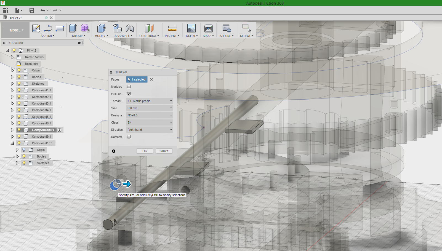Image resolution: width=442 pixels, height=251 pixels.
Task: Open the ASSEMBLE menu
Action: pos(123,36)
